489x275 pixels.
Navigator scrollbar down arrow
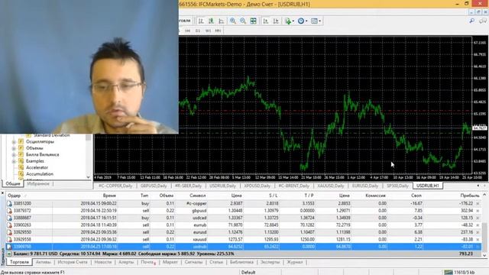[89, 177]
